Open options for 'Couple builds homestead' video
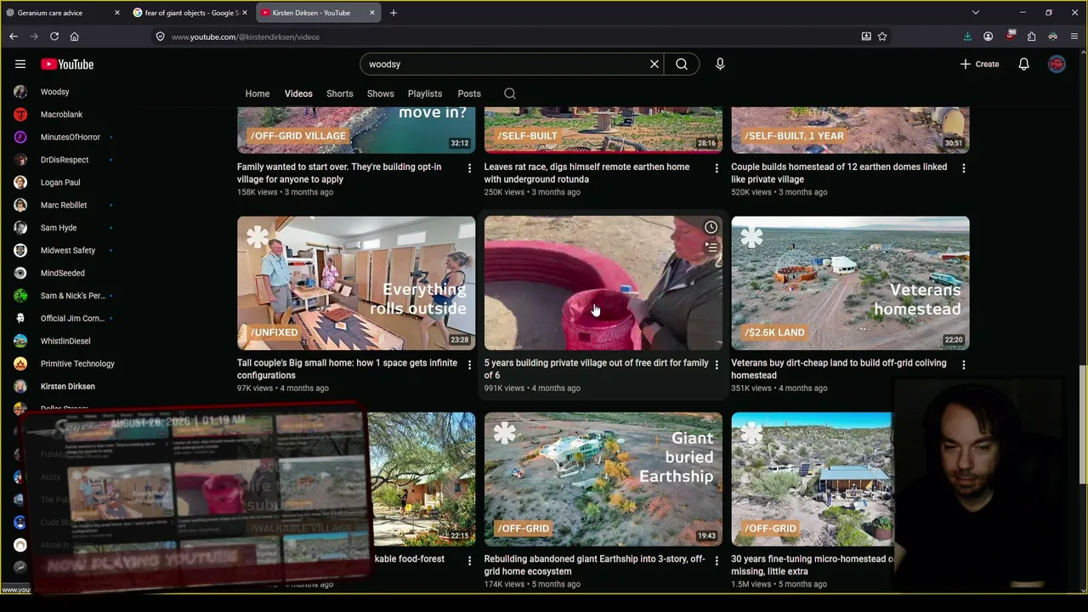This screenshot has width=1088, height=612. [x=964, y=168]
